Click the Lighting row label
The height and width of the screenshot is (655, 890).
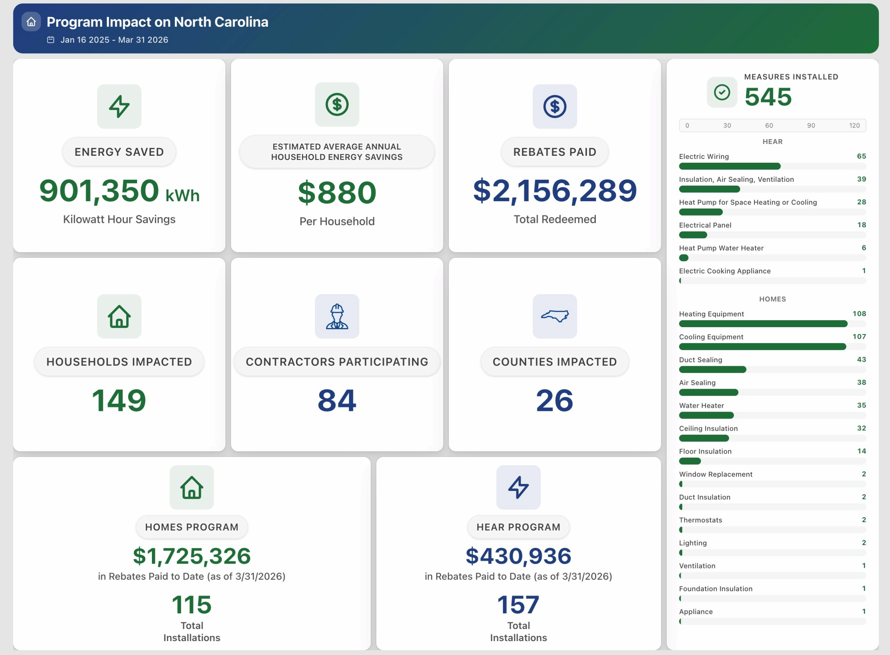[693, 543]
